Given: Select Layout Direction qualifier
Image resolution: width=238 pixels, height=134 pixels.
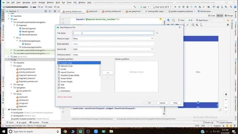Looking at the screenshot, I should point(79,72).
